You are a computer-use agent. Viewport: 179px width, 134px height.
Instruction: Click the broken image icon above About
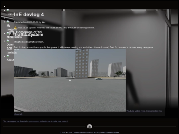click(8, 56)
